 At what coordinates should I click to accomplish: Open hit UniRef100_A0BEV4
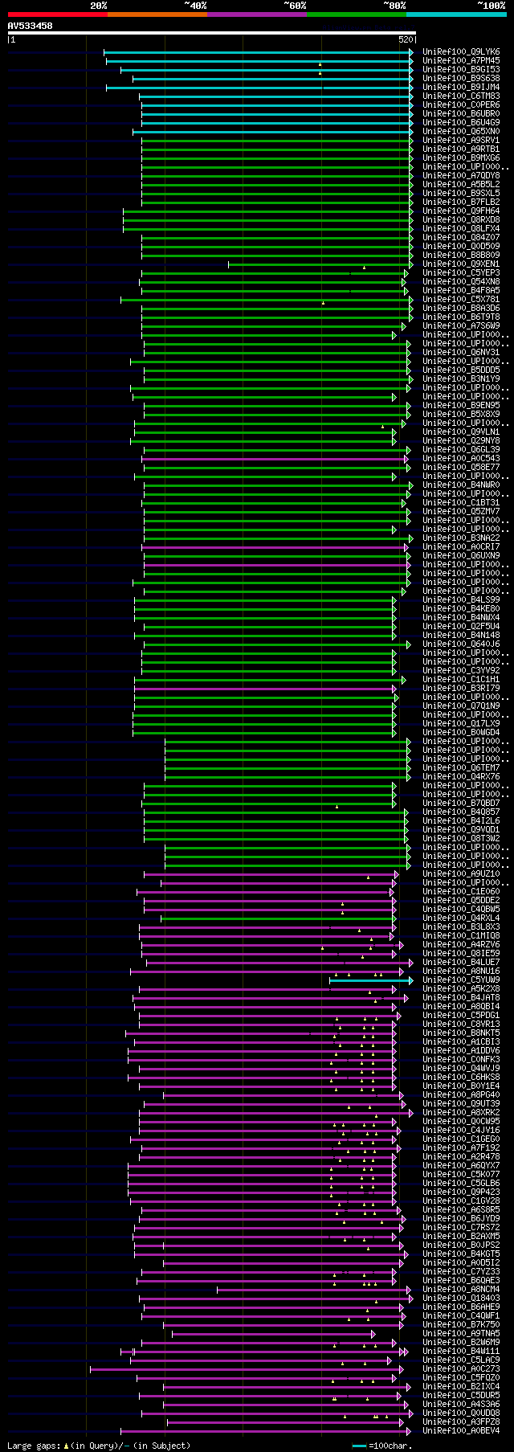coord(461,1431)
